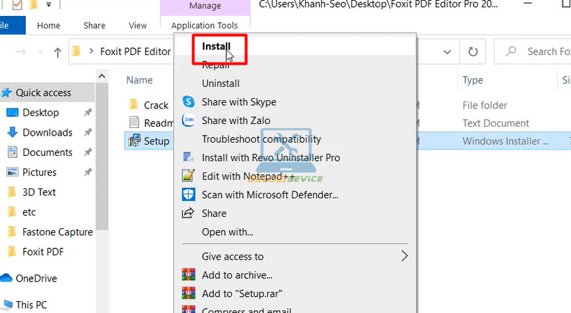The image size is (571, 313).
Task: Expand the Give access to submenu arrow
Action: click(x=404, y=257)
